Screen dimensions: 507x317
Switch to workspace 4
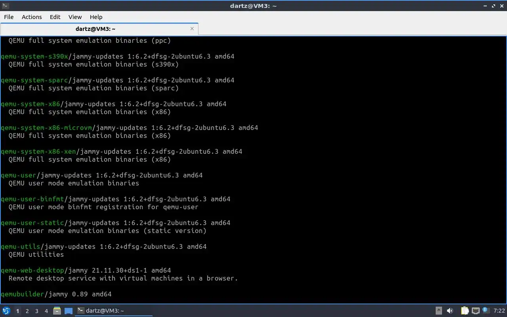(46, 311)
